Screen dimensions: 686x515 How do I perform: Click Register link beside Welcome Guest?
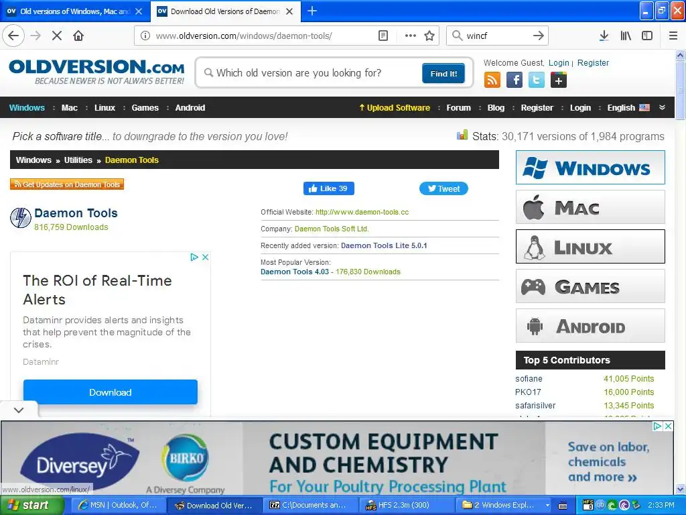pos(593,62)
